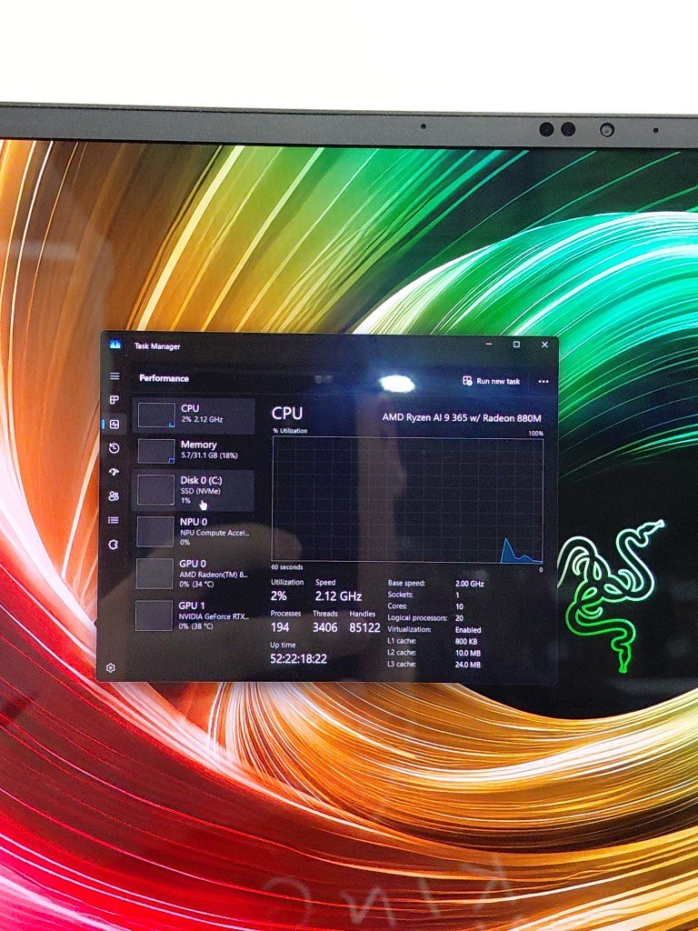
Task: Open the Details page icon
Action: [x=114, y=520]
